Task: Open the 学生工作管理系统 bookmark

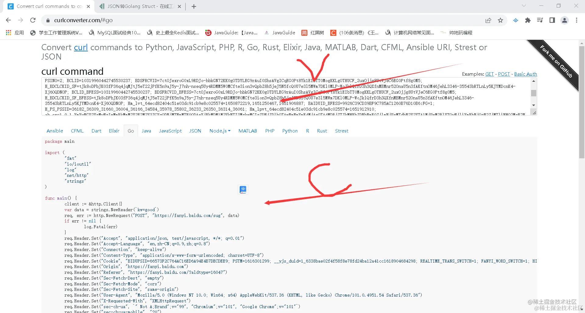Action: coord(56,33)
